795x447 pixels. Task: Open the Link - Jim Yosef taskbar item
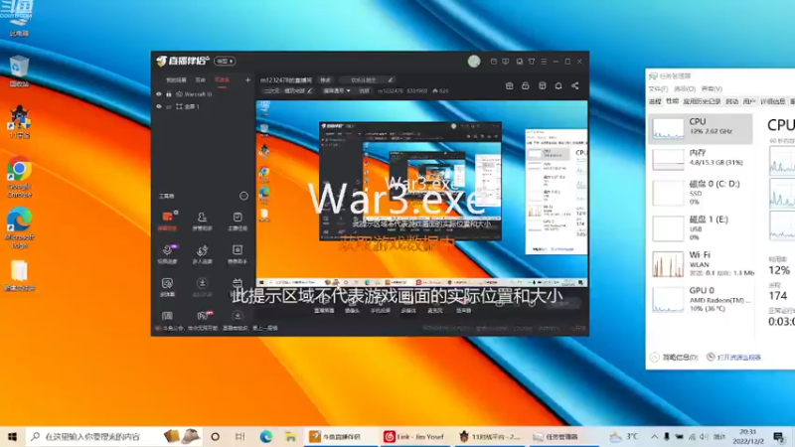pyautogui.click(x=415, y=436)
